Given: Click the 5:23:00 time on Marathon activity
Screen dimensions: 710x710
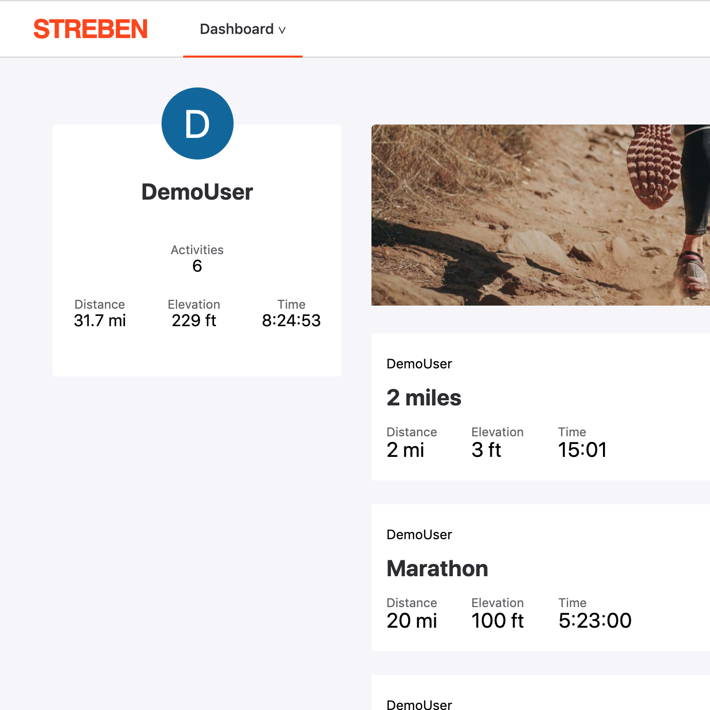Looking at the screenshot, I should click(x=595, y=620).
